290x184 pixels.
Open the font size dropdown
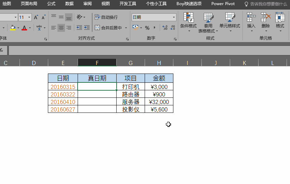point(29,17)
